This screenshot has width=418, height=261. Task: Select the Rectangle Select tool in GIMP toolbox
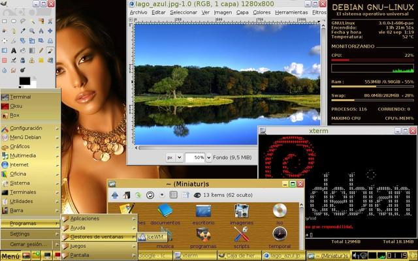click(5, 21)
